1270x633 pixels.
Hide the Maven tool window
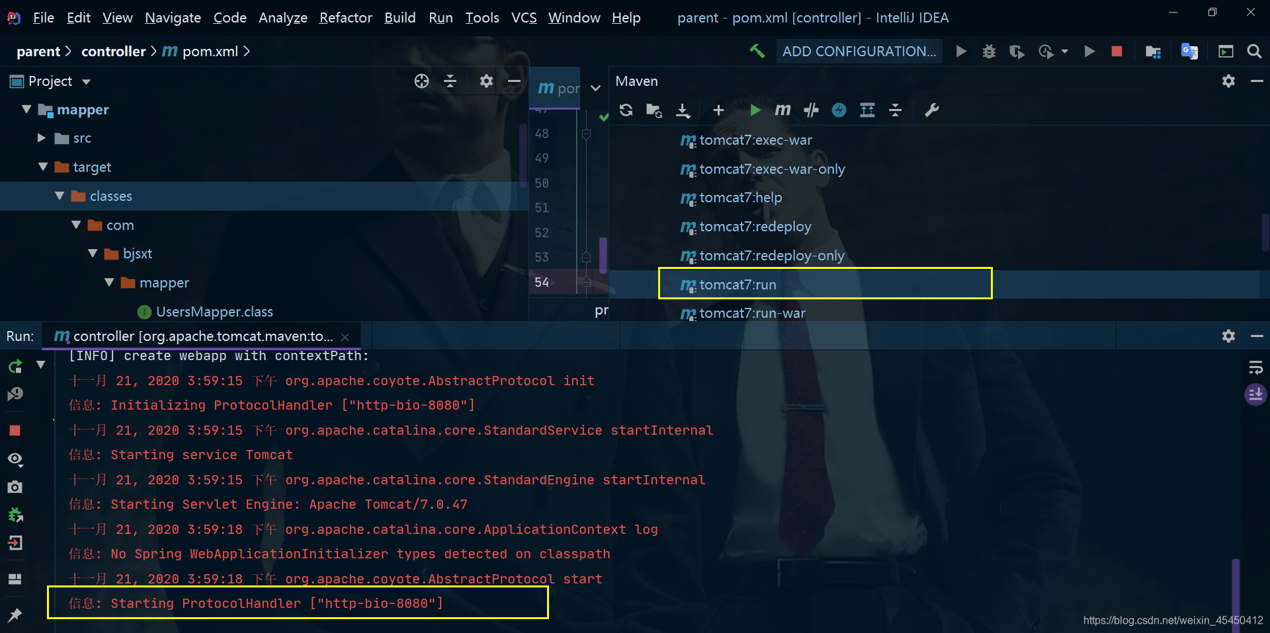(1257, 81)
